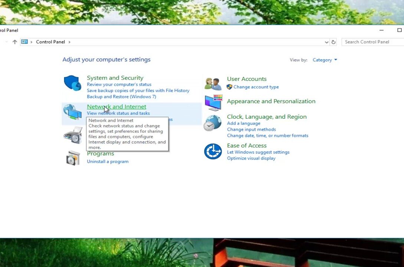Expand the chevron before Control Panel breadcrumb
The width and height of the screenshot is (404, 267).
point(32,42)
